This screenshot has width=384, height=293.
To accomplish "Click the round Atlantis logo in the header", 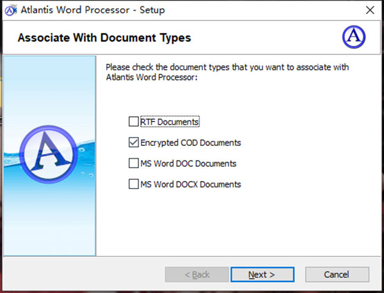I will 354,38.
